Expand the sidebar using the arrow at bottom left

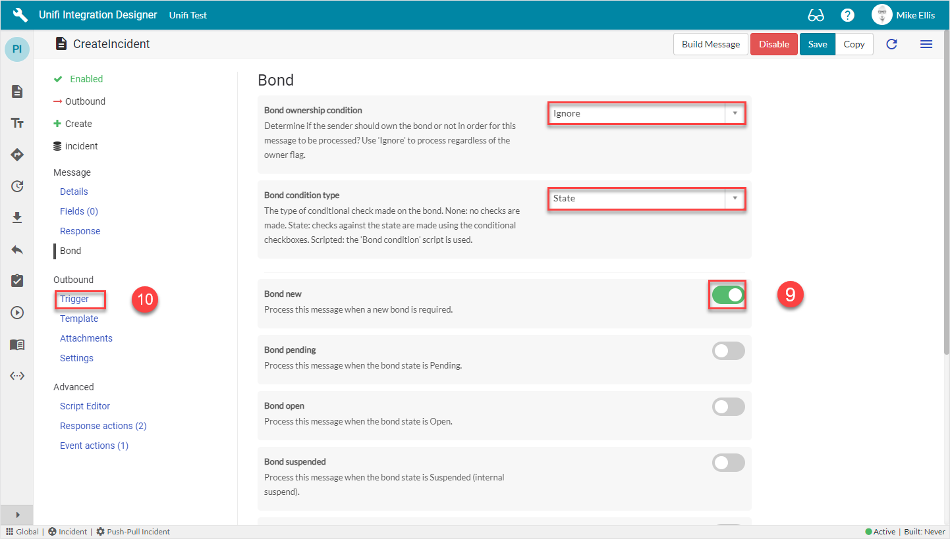pyautogui.click(x=16, y=515)
